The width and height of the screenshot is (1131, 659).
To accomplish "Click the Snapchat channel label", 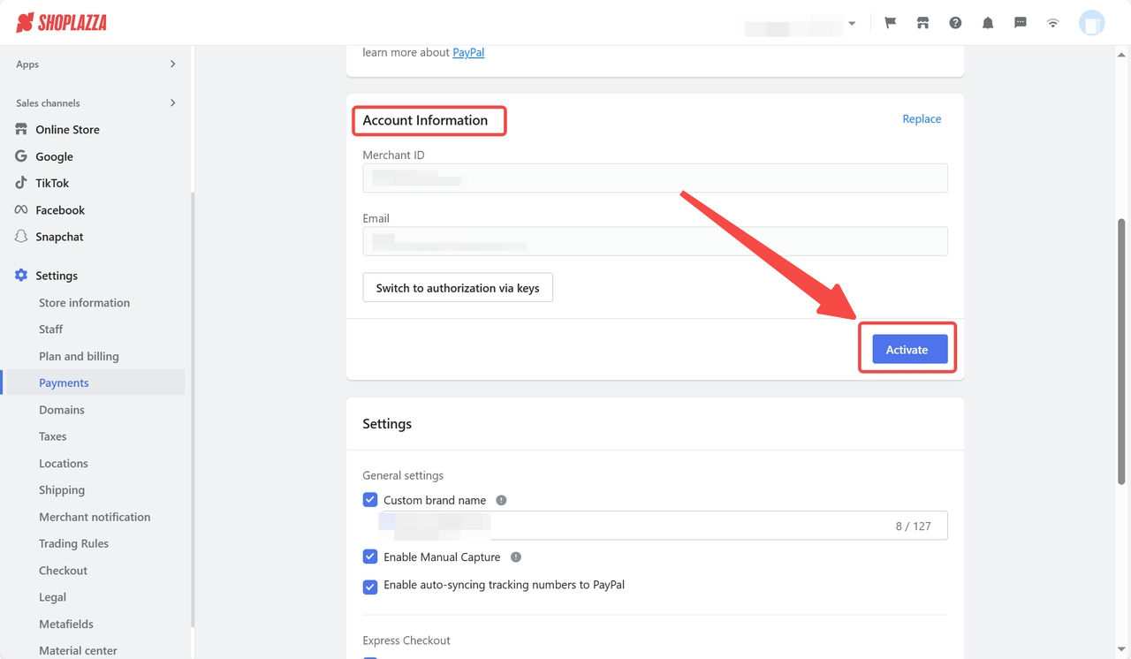I will tap(59, 237).
